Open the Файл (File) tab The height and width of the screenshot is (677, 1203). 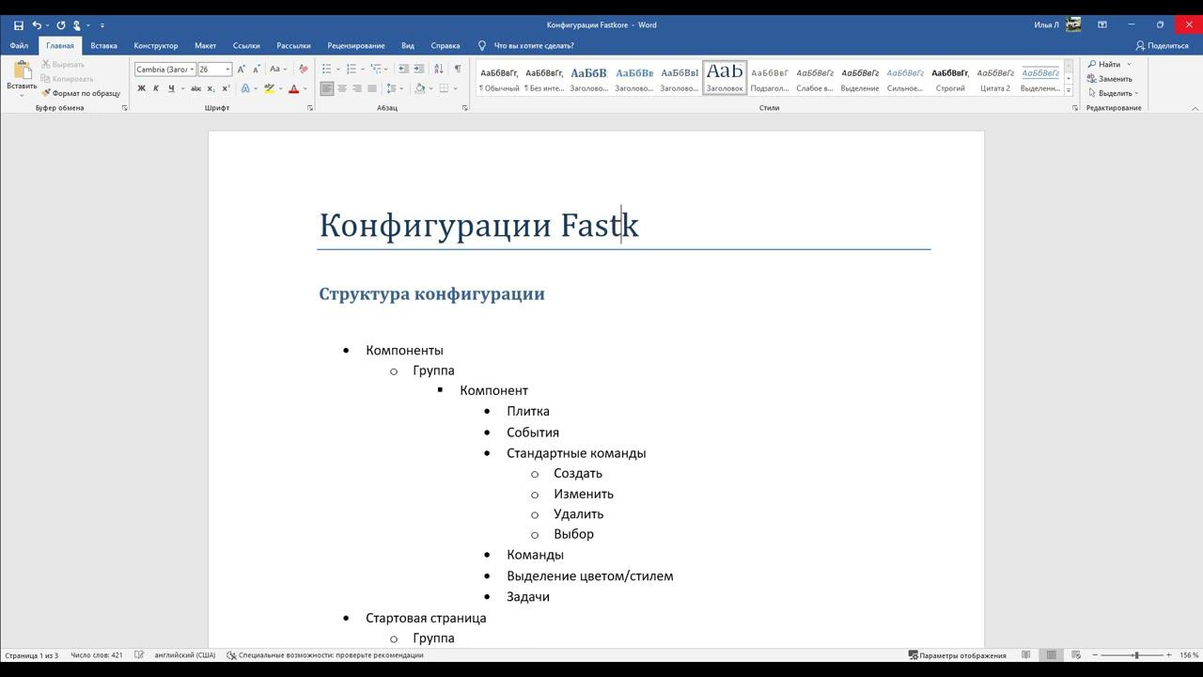point(19,45)
